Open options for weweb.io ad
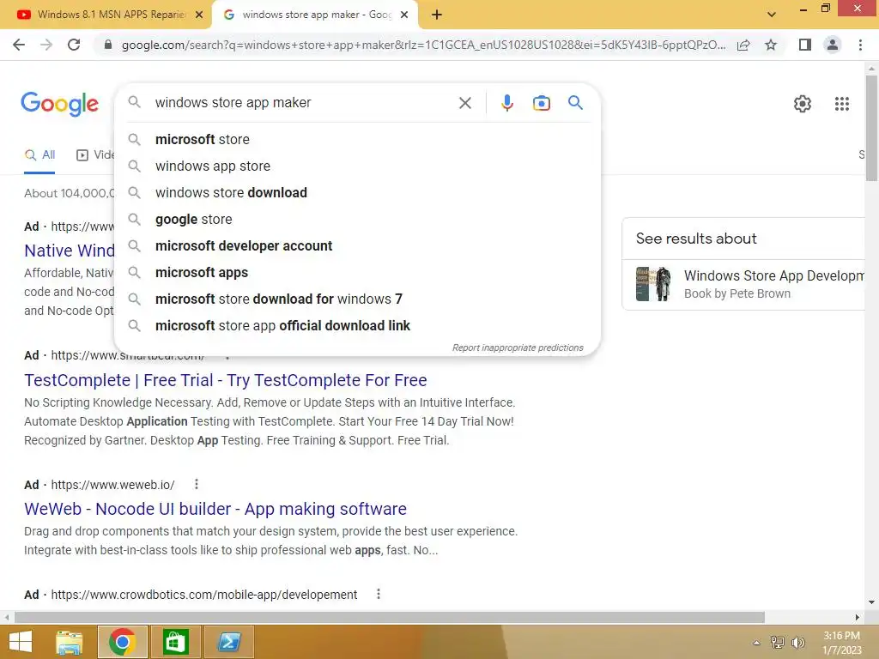The width and height of the screenshot is (879, 659). (x=197, y=484)
